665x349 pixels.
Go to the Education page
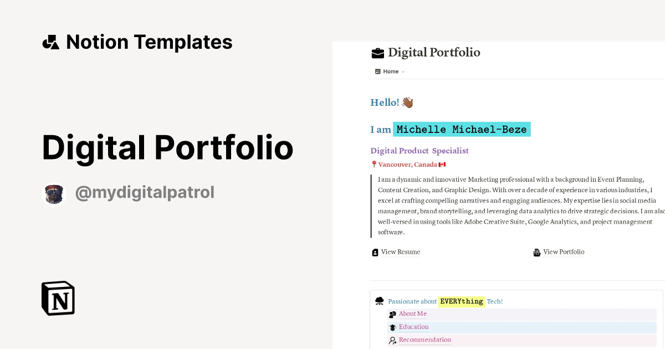tap(414, 327)
